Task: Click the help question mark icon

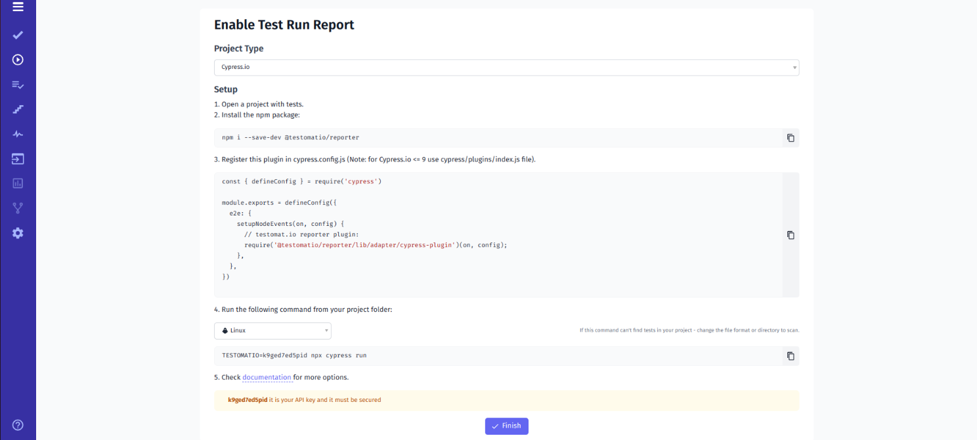Action: click(x=18, y=425)
